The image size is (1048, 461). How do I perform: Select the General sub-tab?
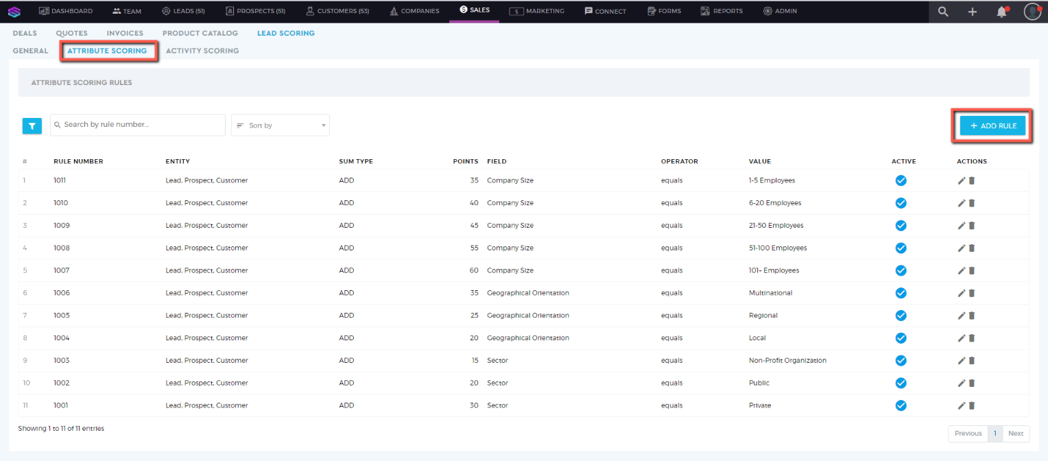pyautogui.click(x=30, y=51)
